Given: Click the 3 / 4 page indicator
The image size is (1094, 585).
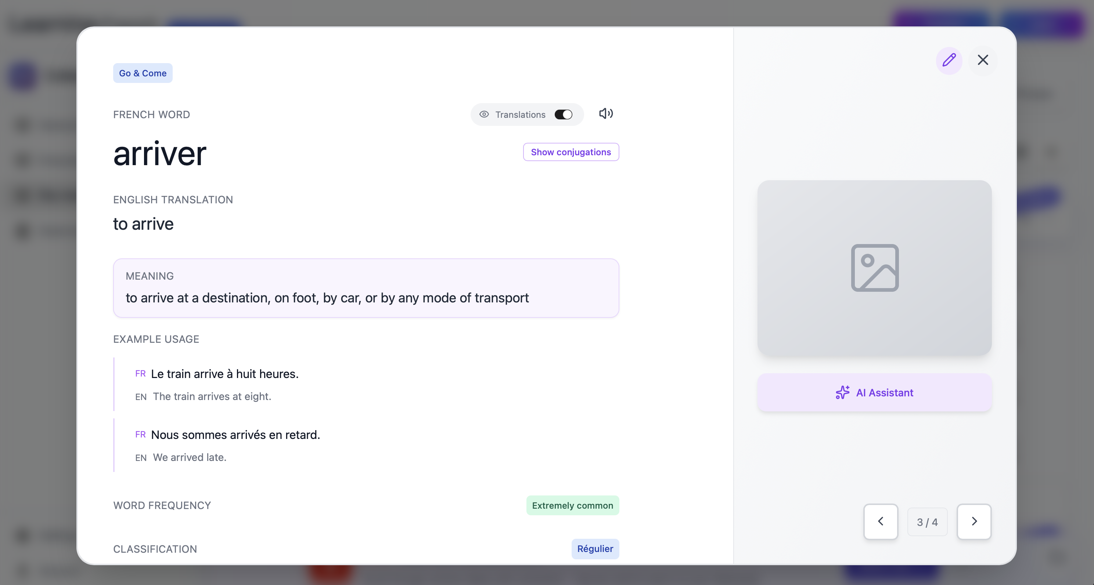Looking at the screenshot, I should tap(927, 522).
